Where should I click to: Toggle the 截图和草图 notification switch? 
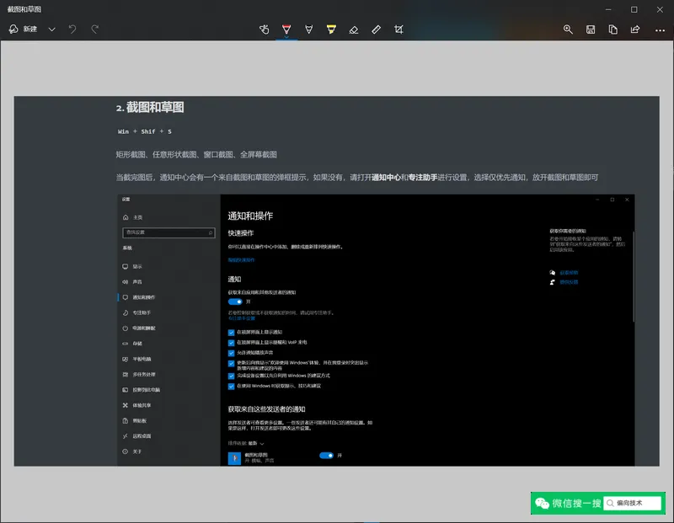pos(326,456)
